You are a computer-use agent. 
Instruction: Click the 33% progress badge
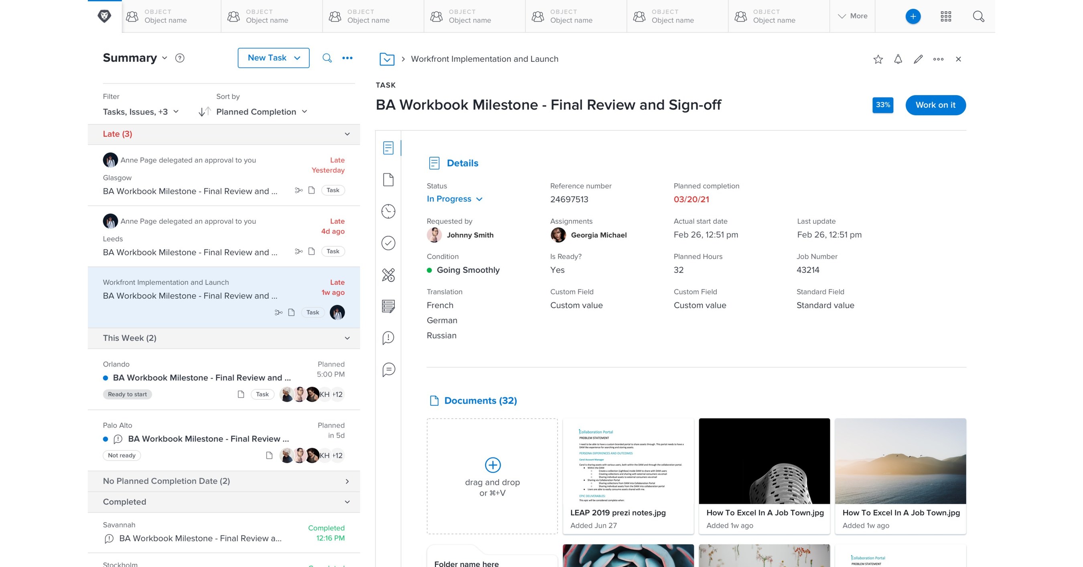(x=883, y=105)
